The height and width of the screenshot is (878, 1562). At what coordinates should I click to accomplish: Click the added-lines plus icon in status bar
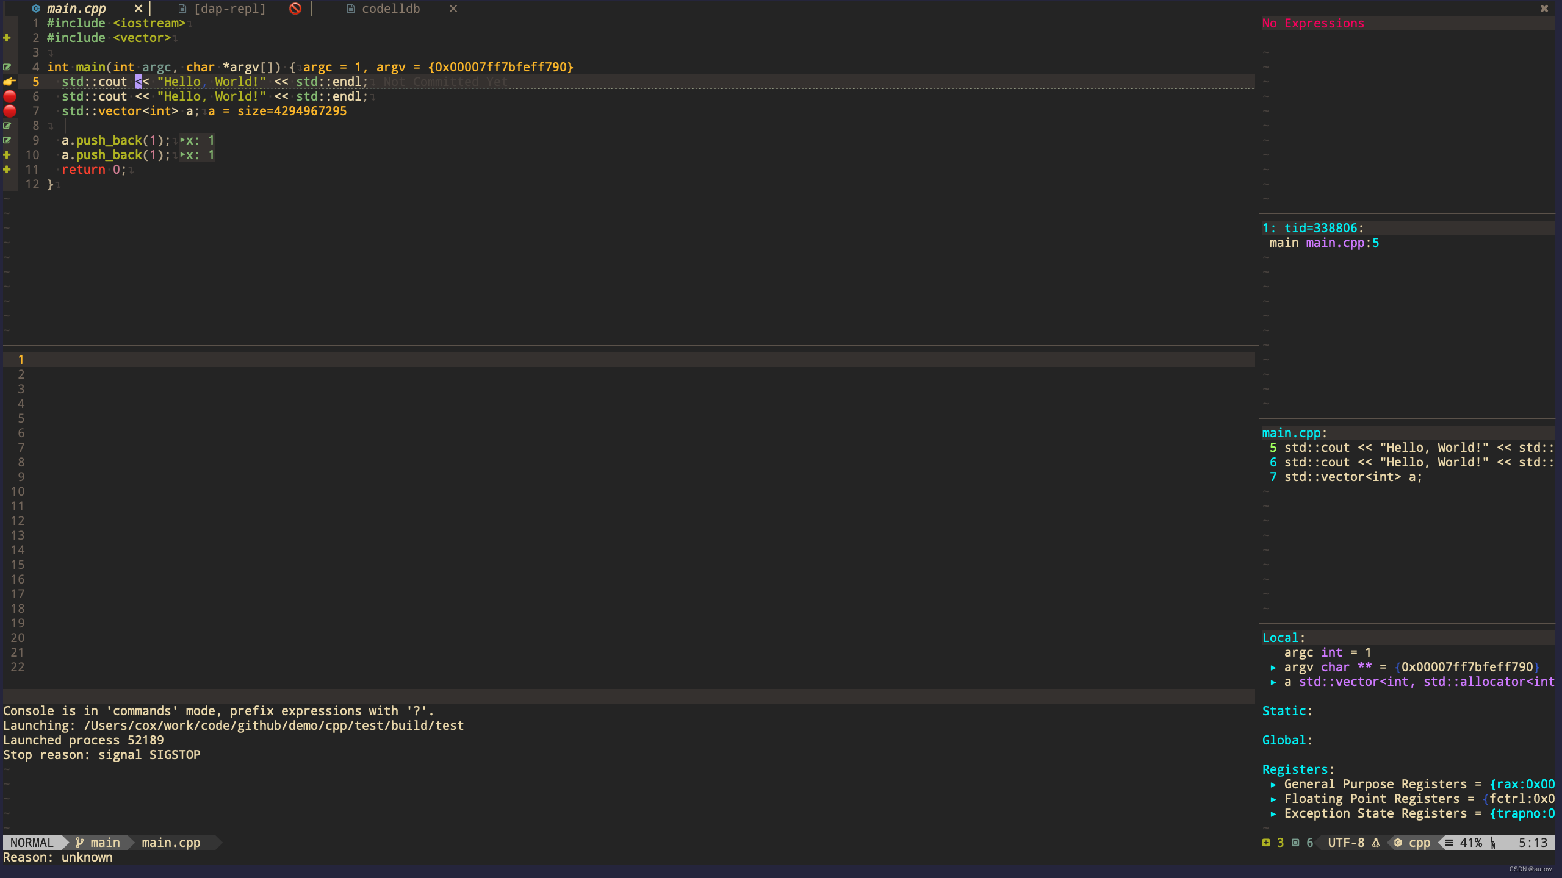click(1266, 843)
